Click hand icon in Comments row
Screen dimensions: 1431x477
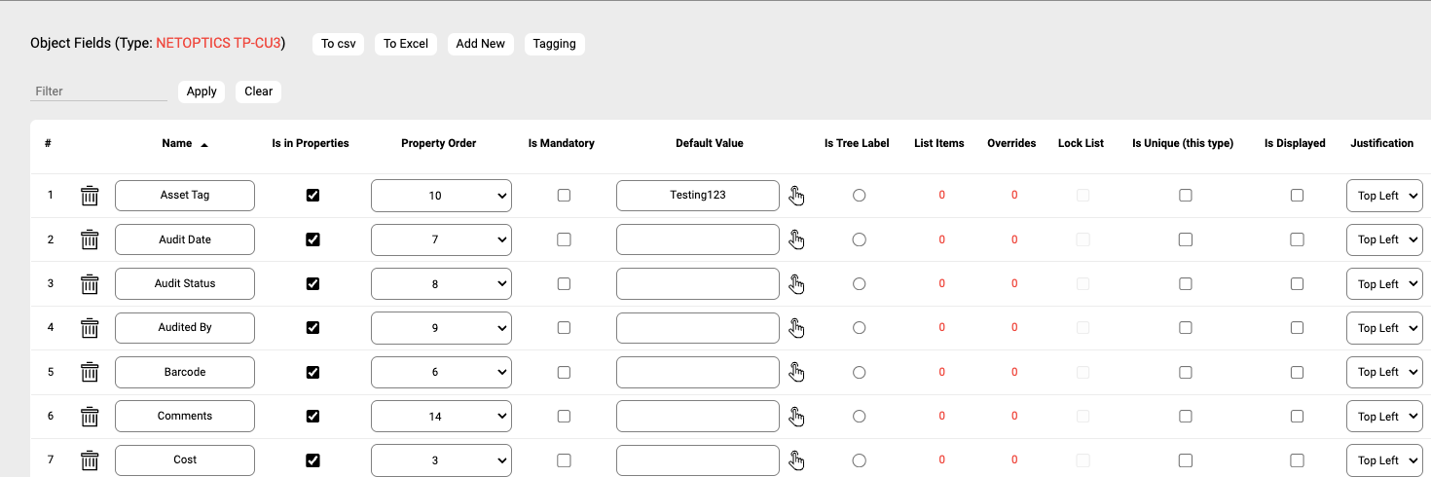[x=796, y=417]
